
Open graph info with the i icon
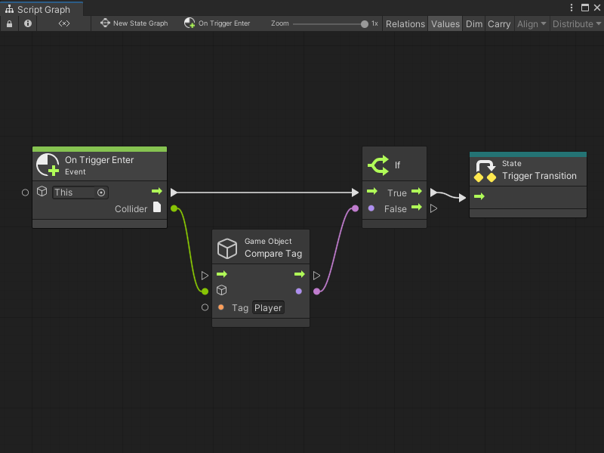click(x=28, y=23)
